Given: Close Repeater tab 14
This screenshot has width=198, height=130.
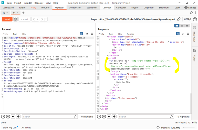Looking at the screenshot, I should click(x=17, y=13).
